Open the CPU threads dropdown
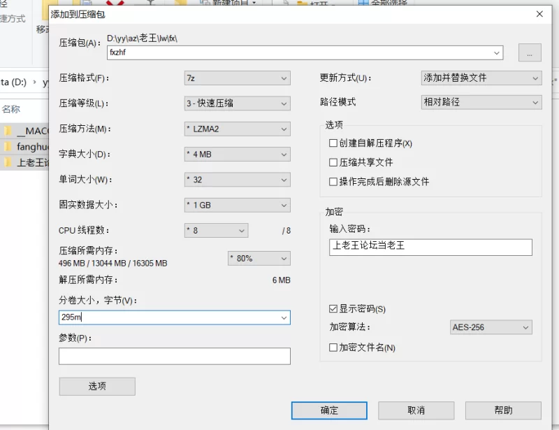Viewport: 559px width, 430px height. [217, 231]
